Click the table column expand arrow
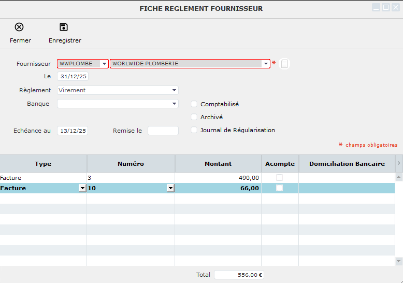Image resolution: width=403 pixels, height=283 pixels. point(398,163)
